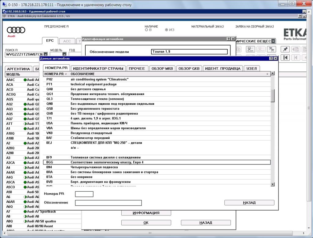313x238 pixels.
Task: Open the УЗЕЛ tab
Action: tap(252, 69)
